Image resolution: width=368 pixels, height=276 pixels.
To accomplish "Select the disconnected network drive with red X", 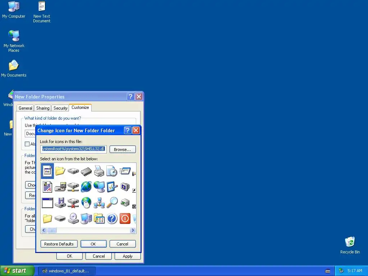I will (73, 203).
